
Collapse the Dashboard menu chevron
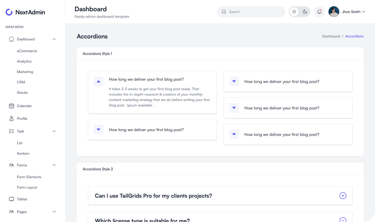point(54,39)
